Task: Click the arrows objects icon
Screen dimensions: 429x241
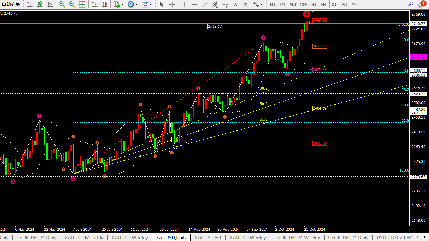Action: coord(256,4)
